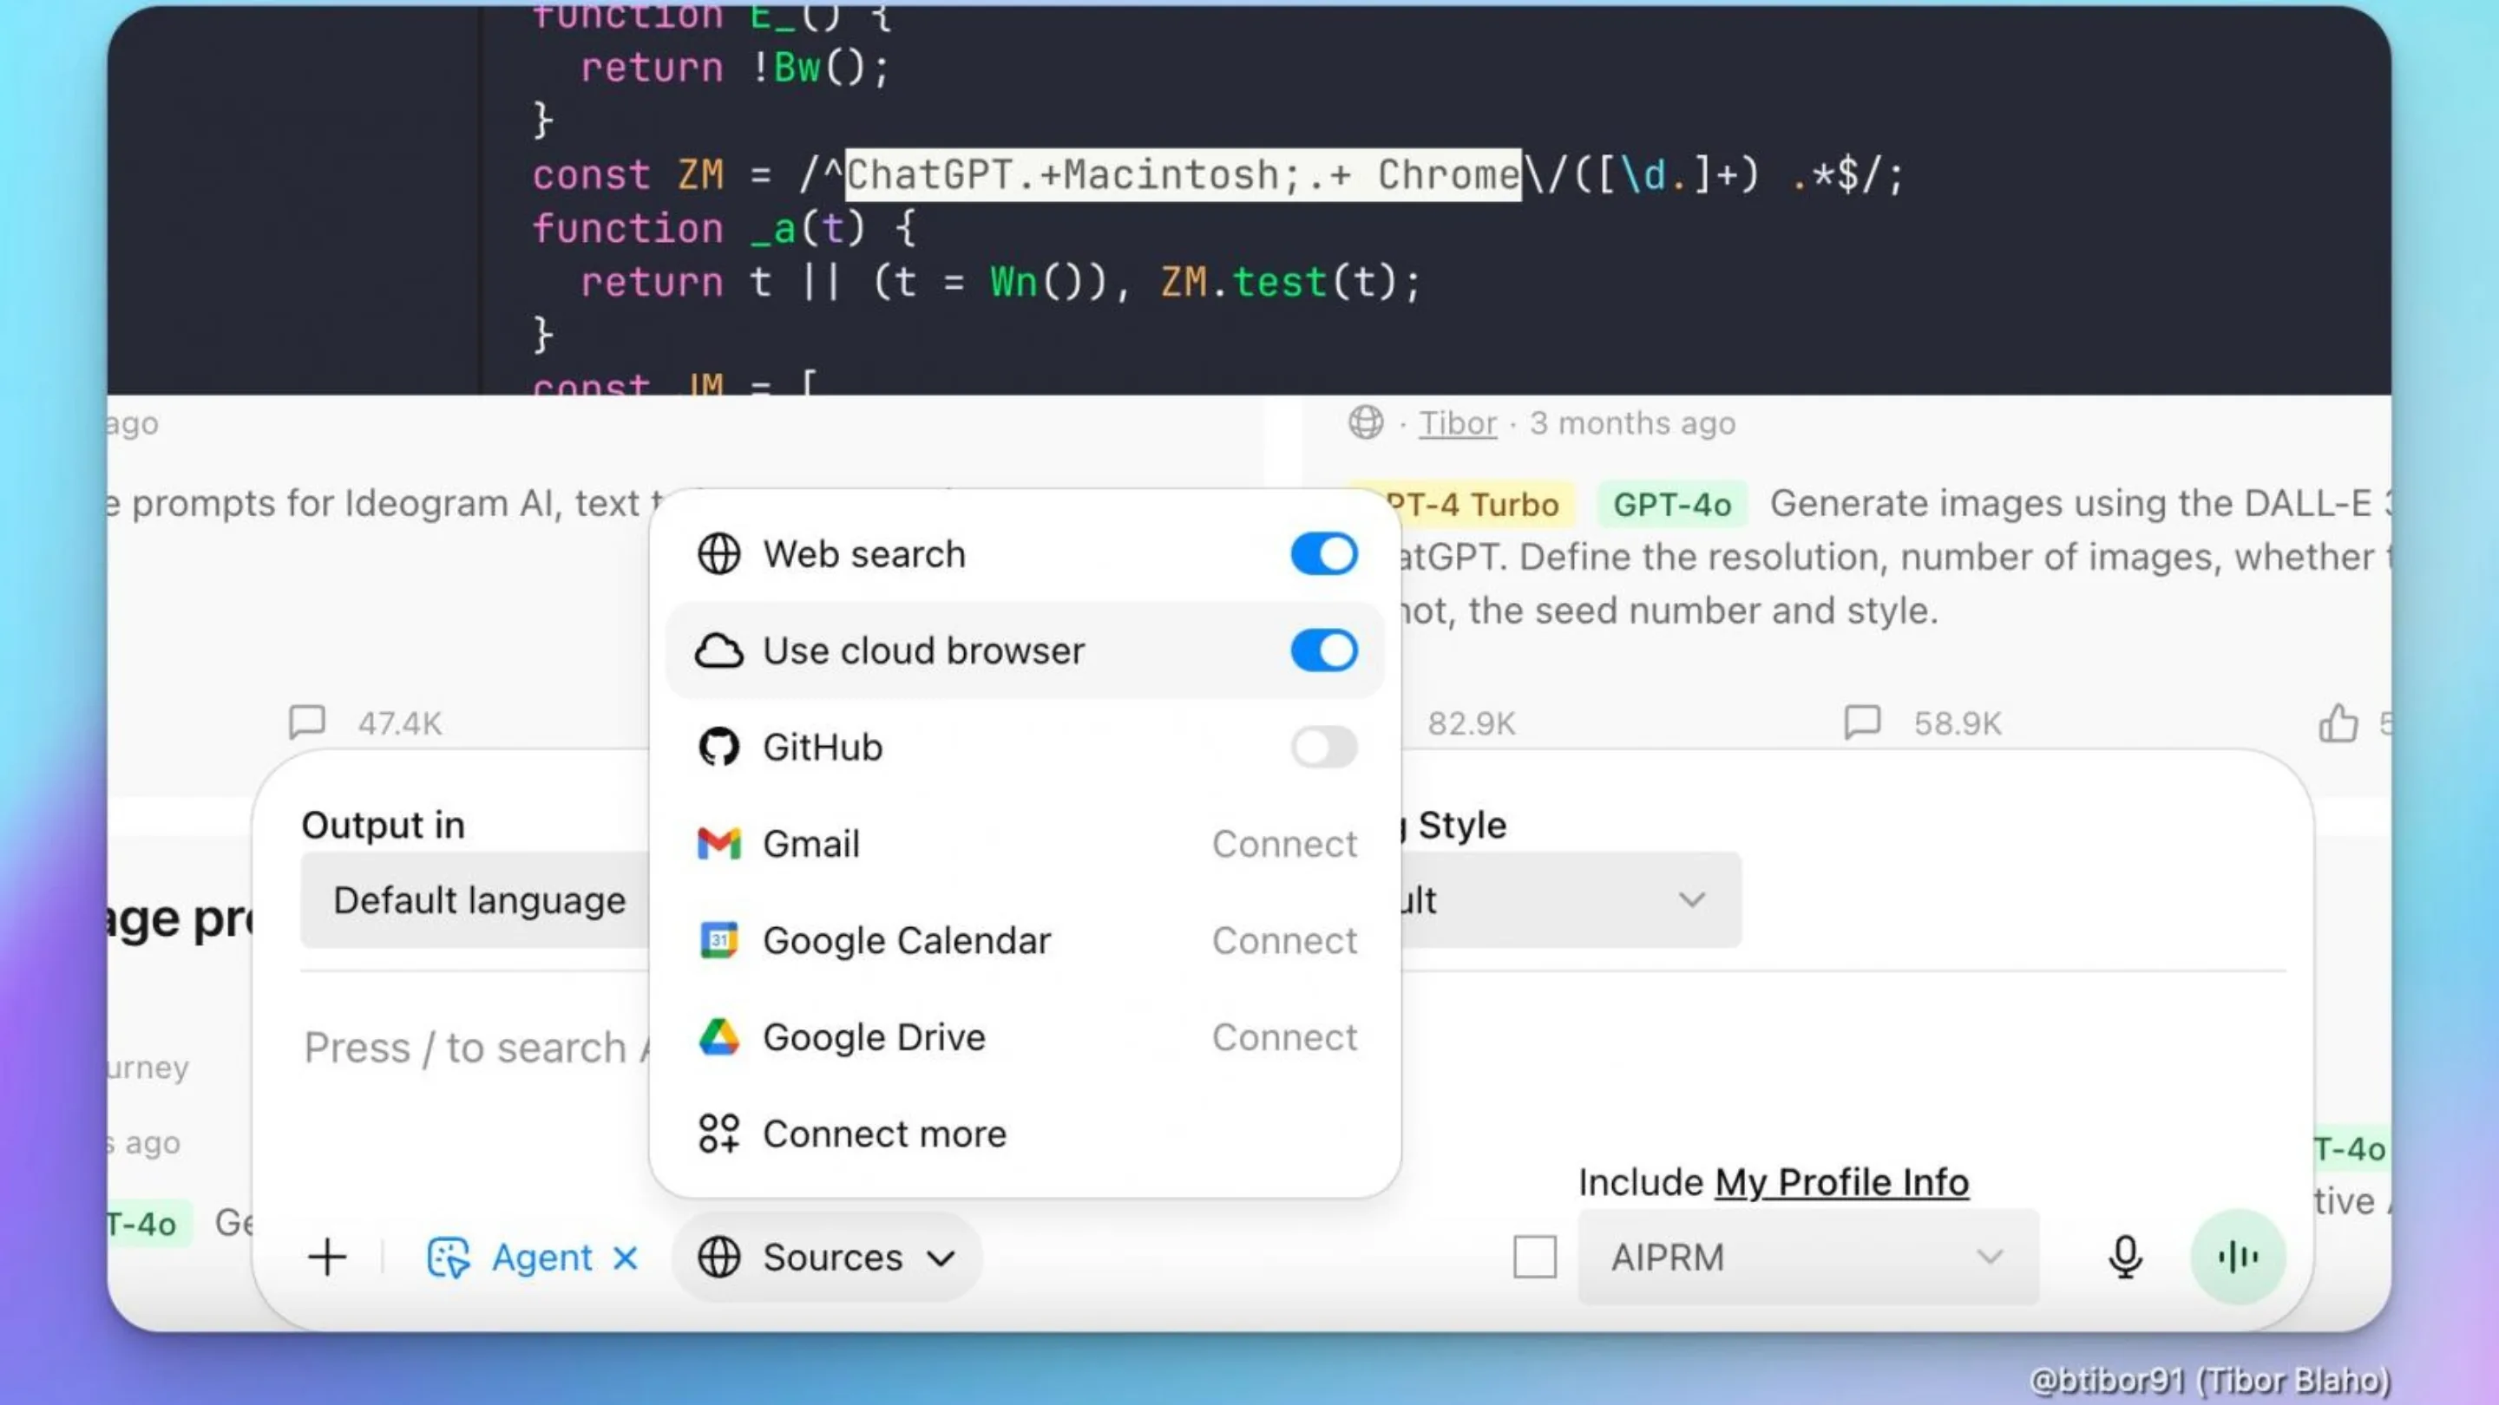Viewport: 2499px width, 1405px height.
Task: Select the GitHub menu row
Action: pos(1025,747)
